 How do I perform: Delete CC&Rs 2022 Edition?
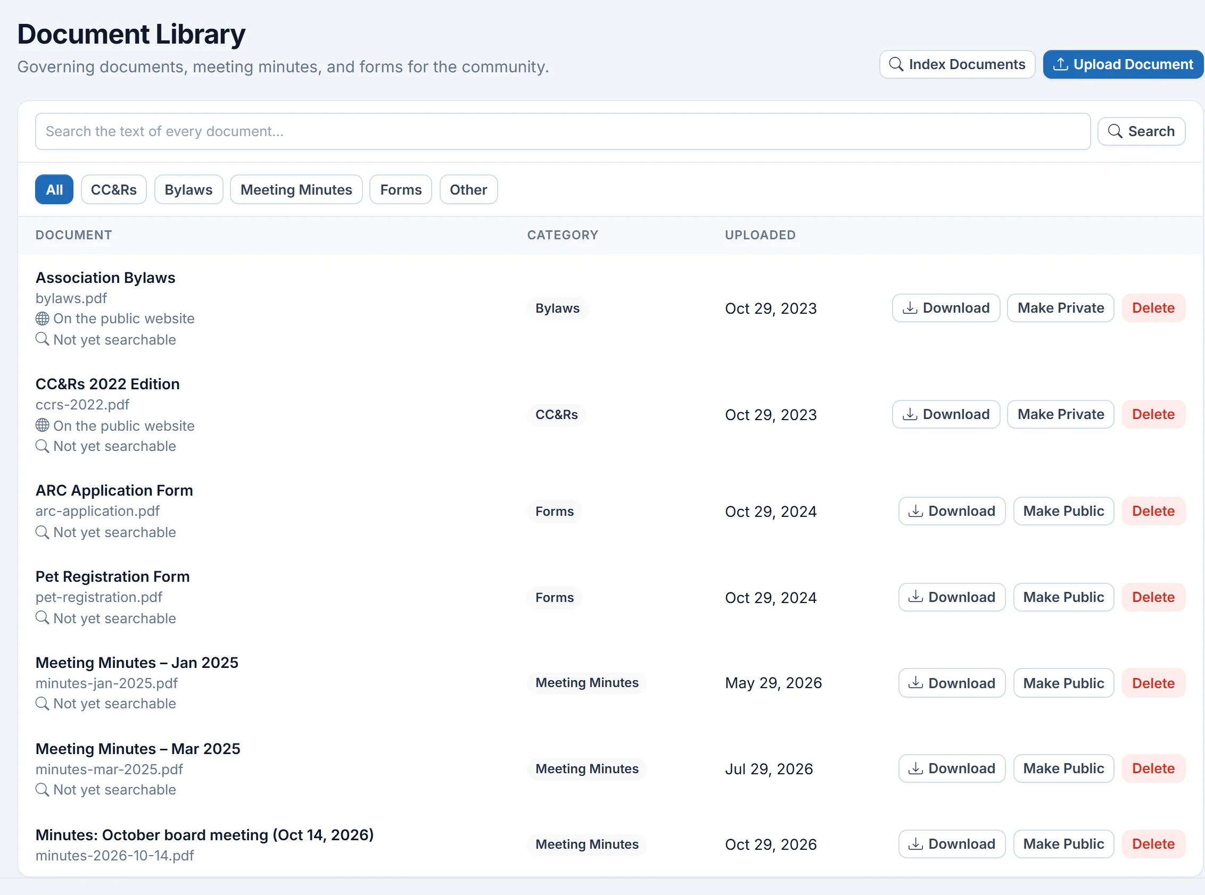tap(1153, 414)
